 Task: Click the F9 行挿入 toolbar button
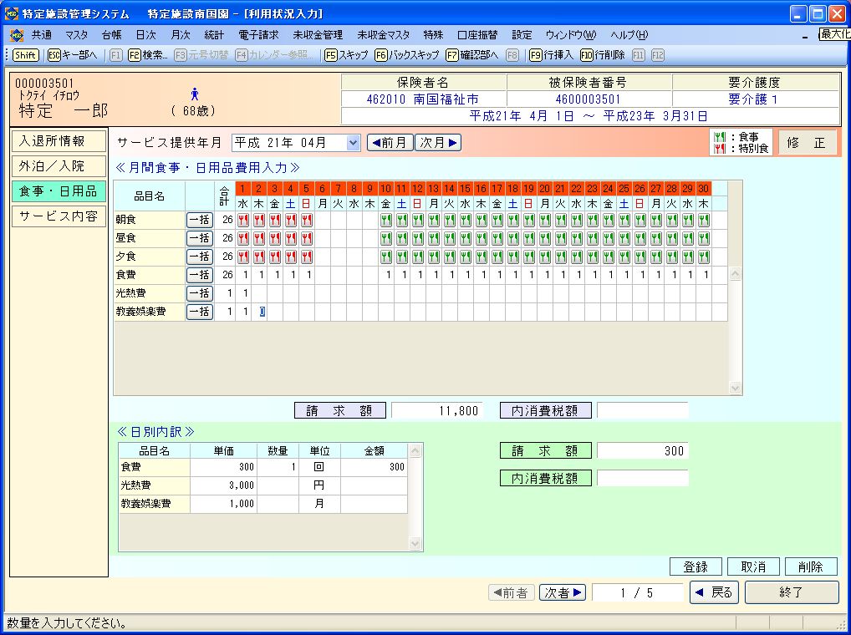pos(551,54)
